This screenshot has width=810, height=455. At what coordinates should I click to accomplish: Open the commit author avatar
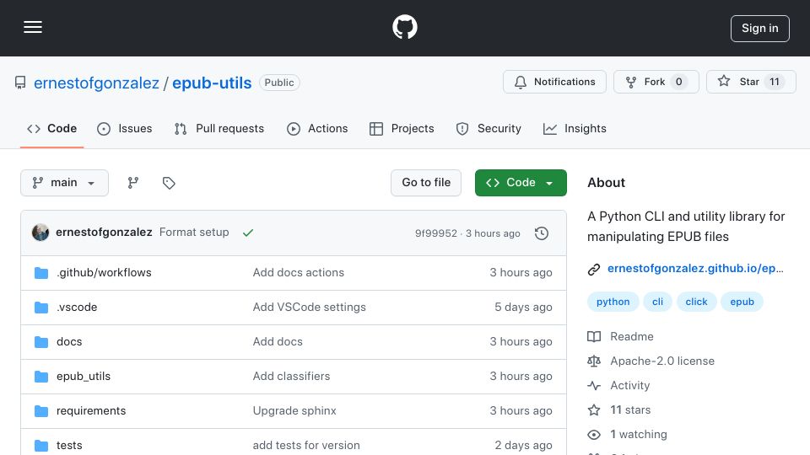point(40,233)
